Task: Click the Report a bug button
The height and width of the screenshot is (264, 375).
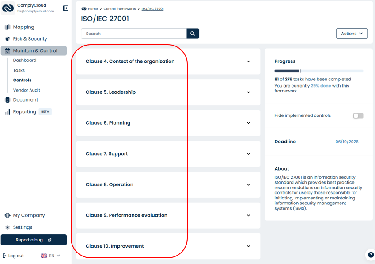Action: click(x=34, y=240)
